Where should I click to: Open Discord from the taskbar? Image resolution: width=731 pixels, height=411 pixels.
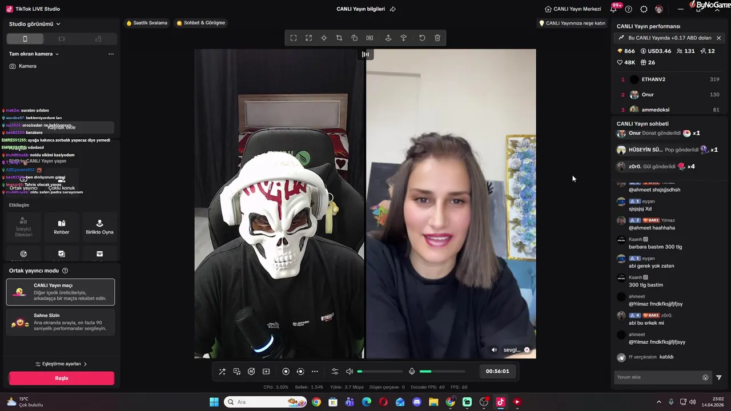tap(417, 402)
